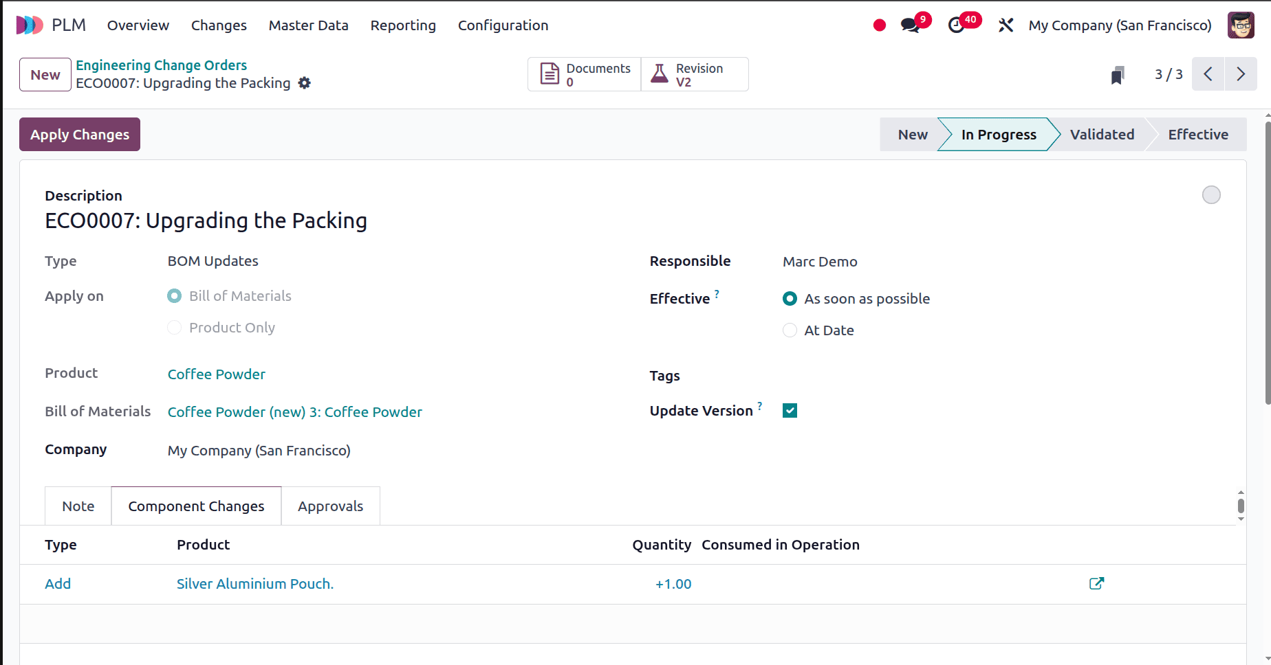Select Bill of Materials radio option
This screenshot has height=665, width=1271.
click(175, 296)
